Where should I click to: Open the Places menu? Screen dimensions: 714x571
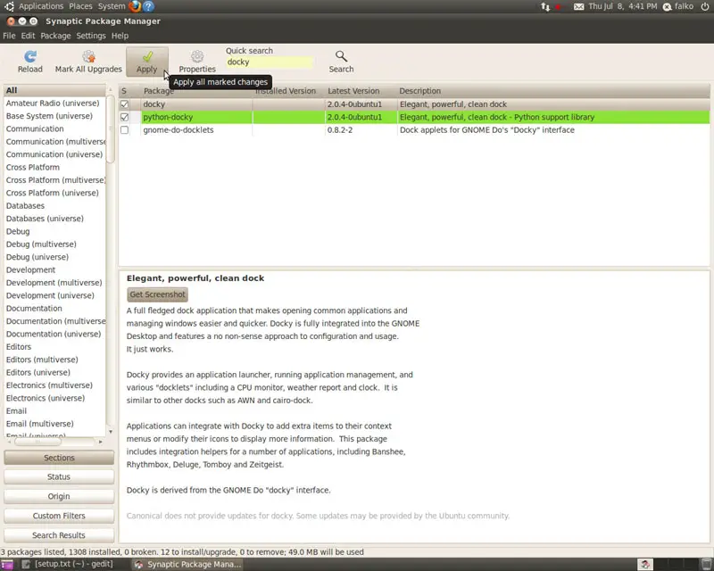pyautogui.click(x=80, y=6)
